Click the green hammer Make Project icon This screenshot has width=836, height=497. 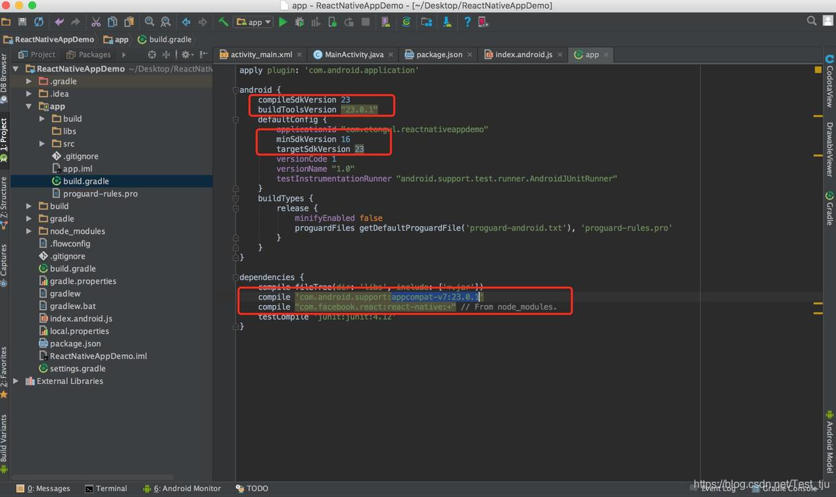click(x=223, y=22)
